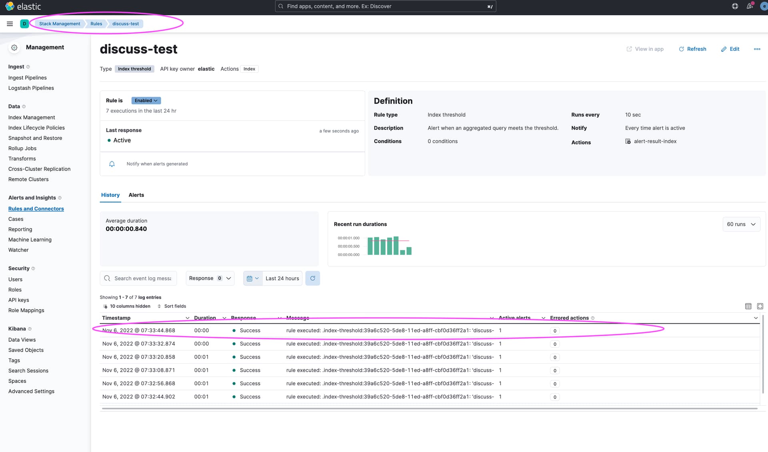Open the user avatar menu

coord(764,6)
